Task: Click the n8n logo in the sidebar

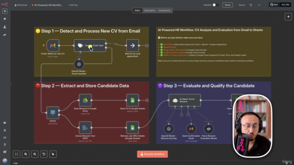Action: [x=5, y=4]
